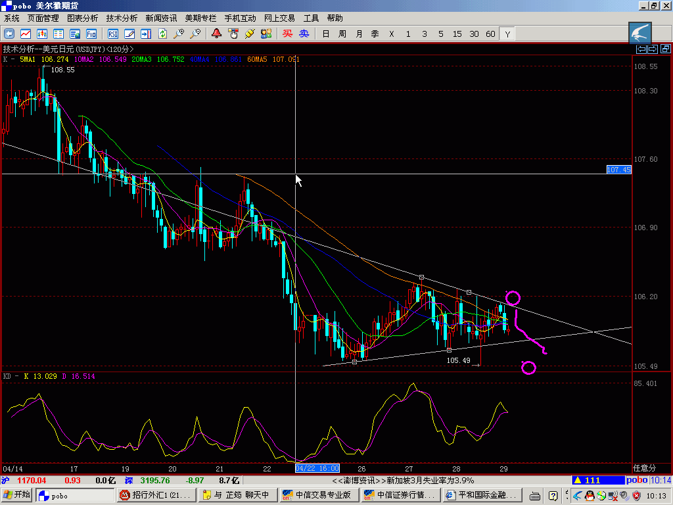Viewport: 673px width, 505px height.
Task: Click the 04/22 16:00 date marker
Action: [317, 468]
